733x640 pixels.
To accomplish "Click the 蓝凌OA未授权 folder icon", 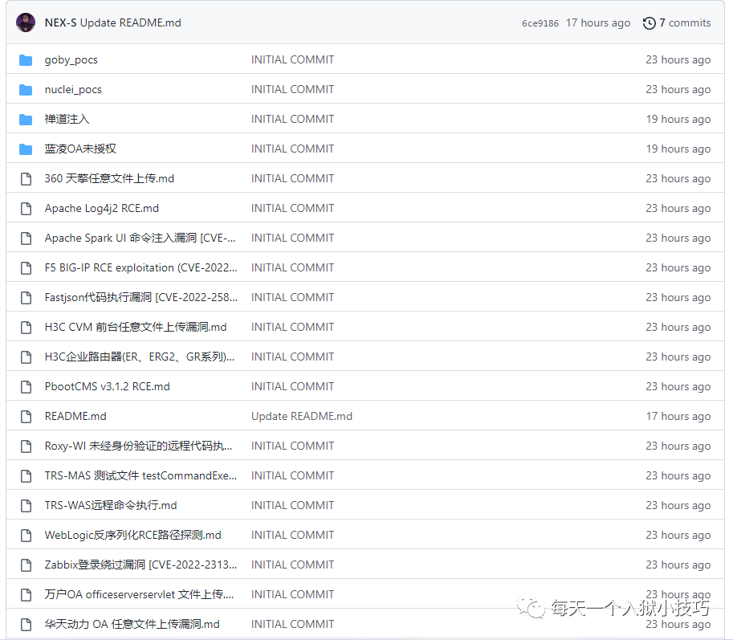I will [x=26, y=149].
